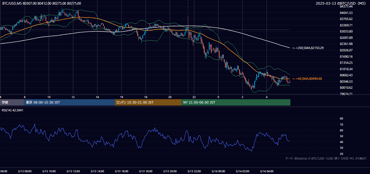
Task: Click price axis value 83033.80
Action: [x=346, y=31]
